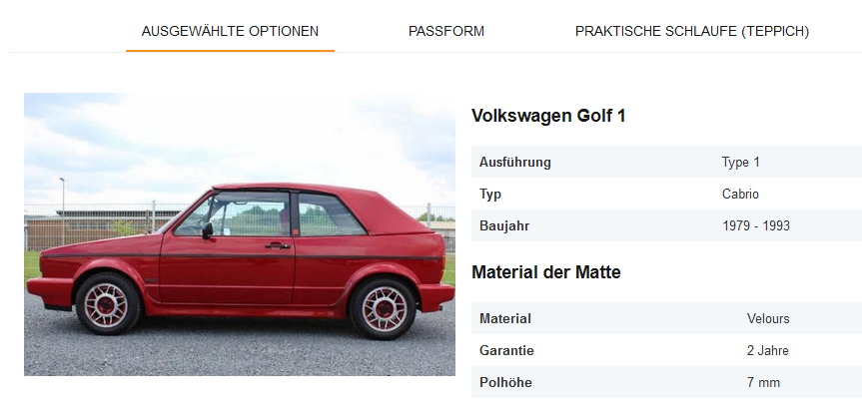Image resolution: width=862 pixels, height=413 pixels.
Task: Select the 2 Jahre warranty value
Action: (x=768, y=350)
